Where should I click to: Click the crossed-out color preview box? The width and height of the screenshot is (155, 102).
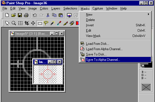tap(146, 87)
